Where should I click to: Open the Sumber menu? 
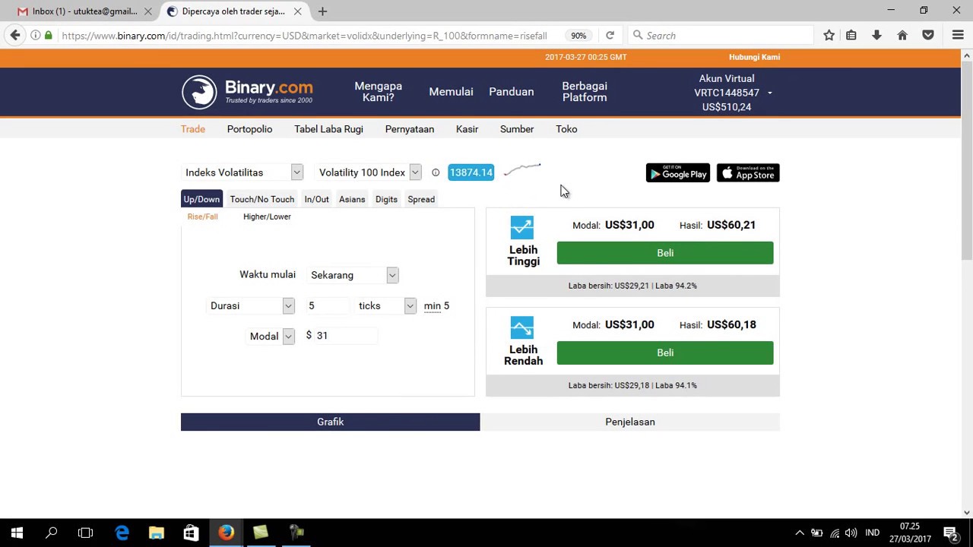[x=517, y=129]
